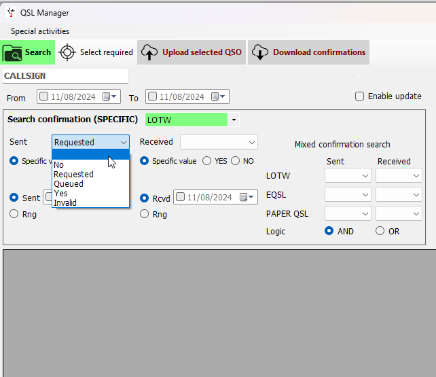Click the Search button label

coord(38,52)
